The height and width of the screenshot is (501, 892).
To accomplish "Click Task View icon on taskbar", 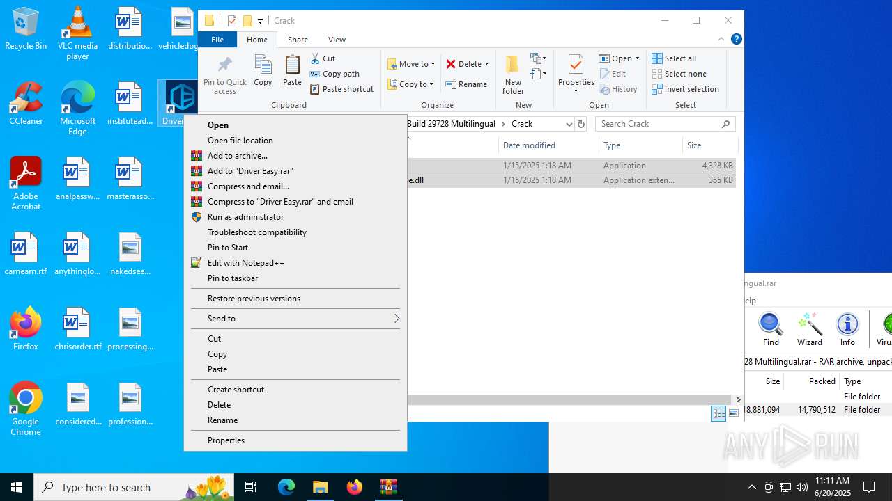I will [x=251, y=487].
